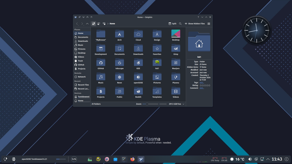Toggle Split view
Screen dimensions: 292x164
point(173,23)
